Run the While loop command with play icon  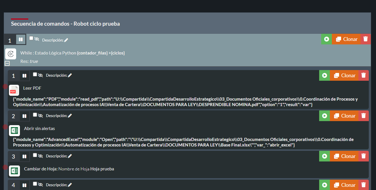tap(327, 39)
